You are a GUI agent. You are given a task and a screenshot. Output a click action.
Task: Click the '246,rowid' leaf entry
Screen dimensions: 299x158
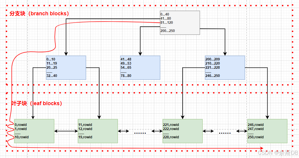tap(256, 125)
